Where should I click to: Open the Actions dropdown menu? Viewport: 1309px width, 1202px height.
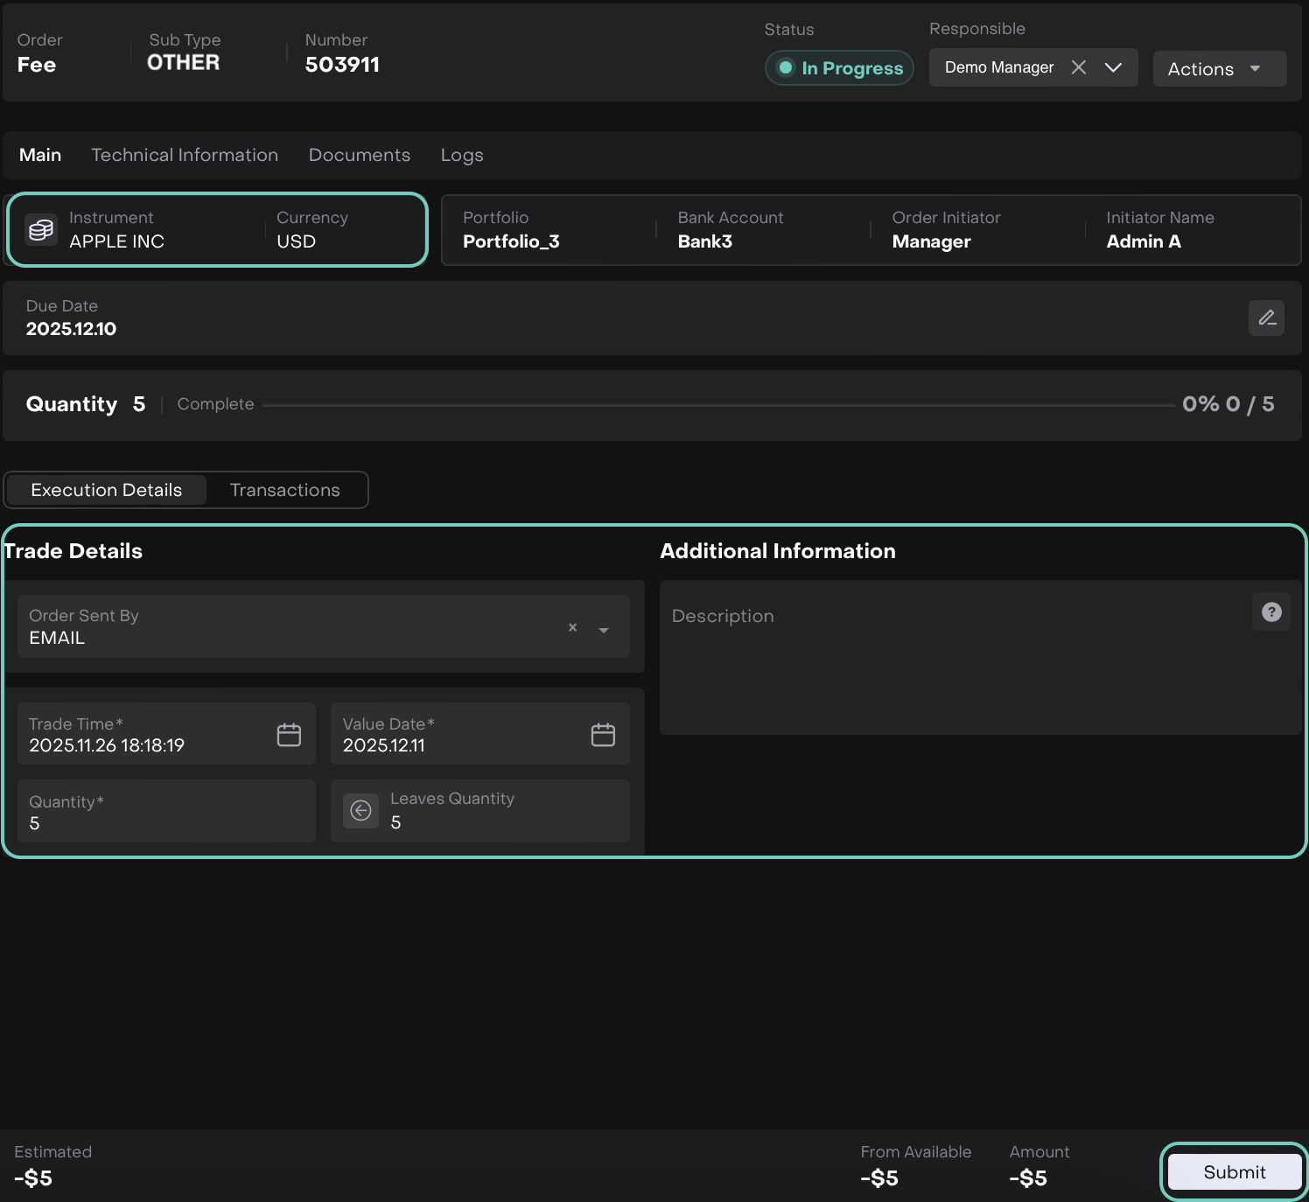1219,69
